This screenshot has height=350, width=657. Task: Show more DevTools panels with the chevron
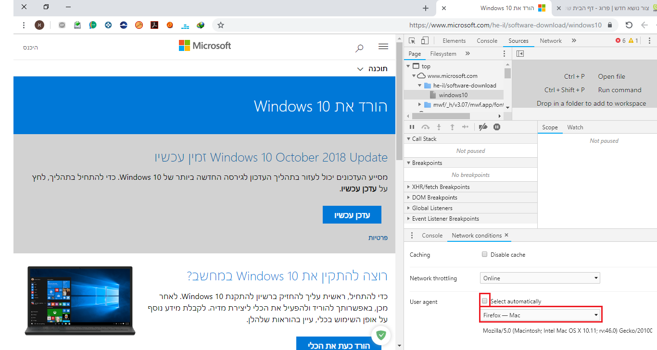click(574, 41)
